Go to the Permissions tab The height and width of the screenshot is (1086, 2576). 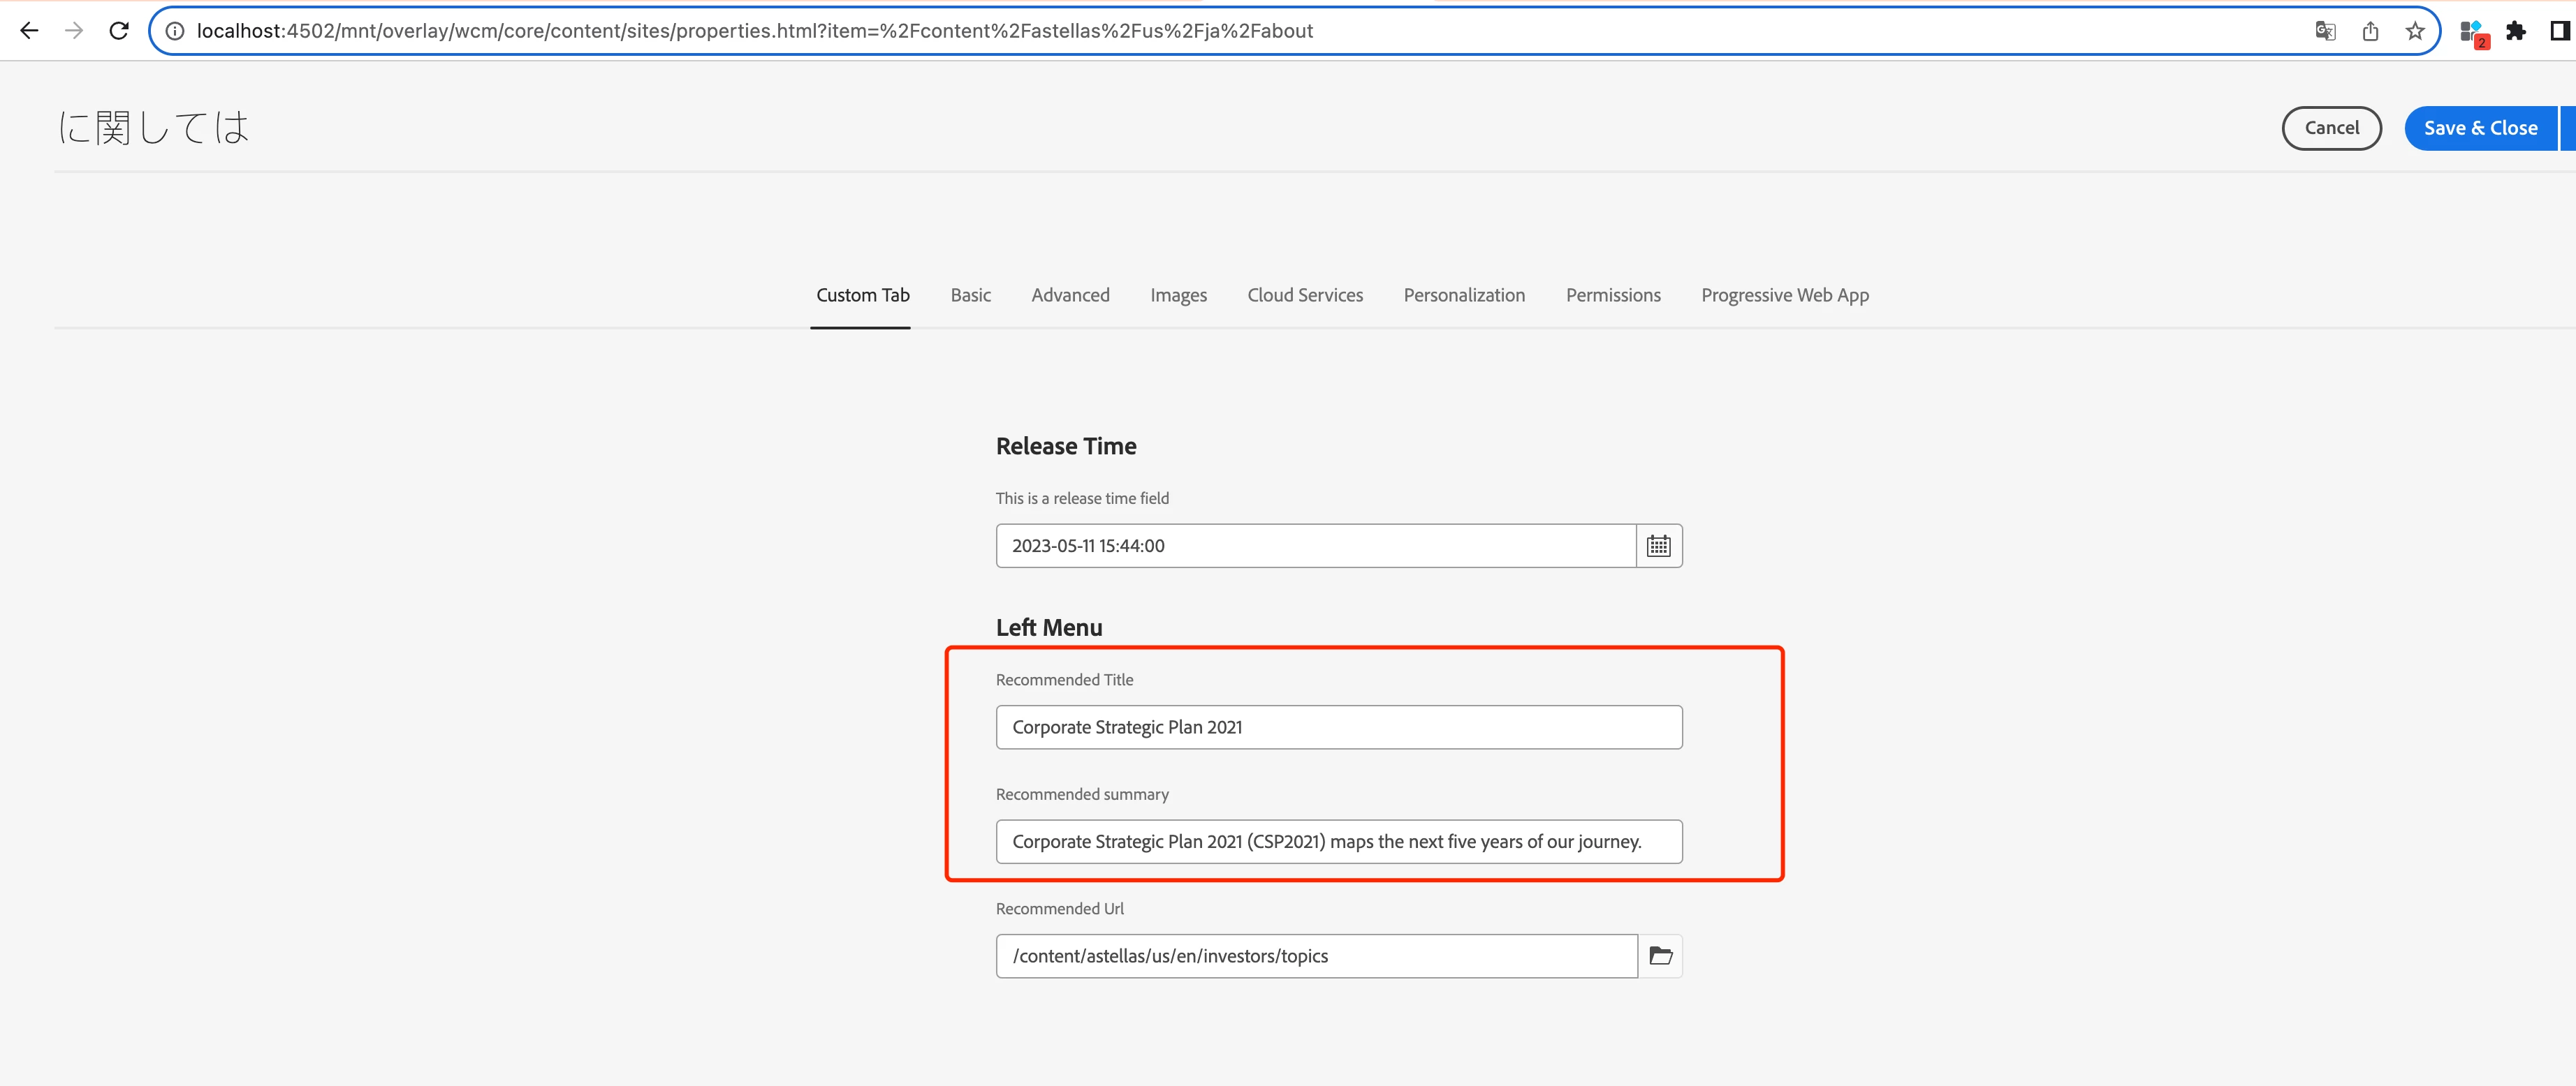(1612, 295)
